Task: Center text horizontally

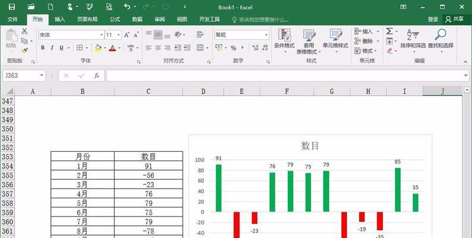Action: (158, 48)
